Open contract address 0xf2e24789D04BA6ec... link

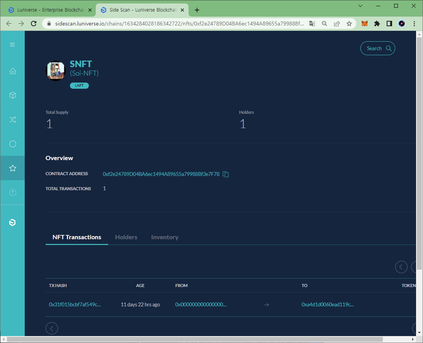coord(161,174)
